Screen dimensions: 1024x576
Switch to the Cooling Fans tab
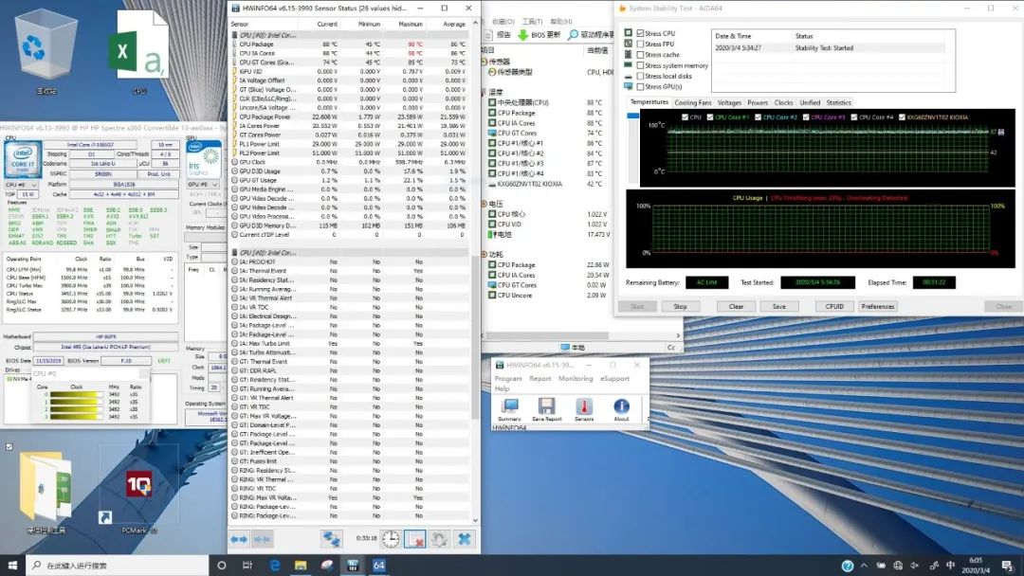pyautogui.click(x=692, y=102)
